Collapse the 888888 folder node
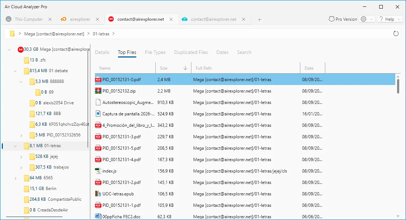406x220 pixels. (21, 81)
